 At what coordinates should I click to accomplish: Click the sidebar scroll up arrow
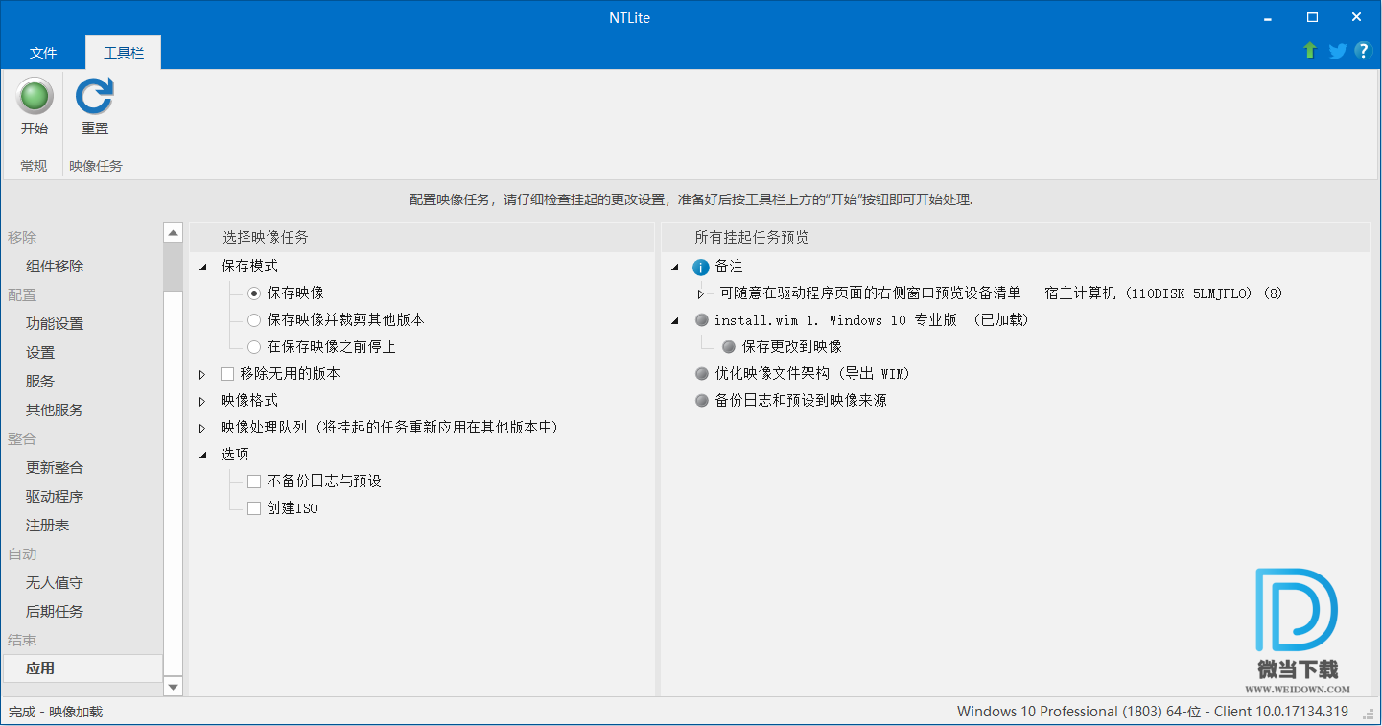(x=174, y=233)
